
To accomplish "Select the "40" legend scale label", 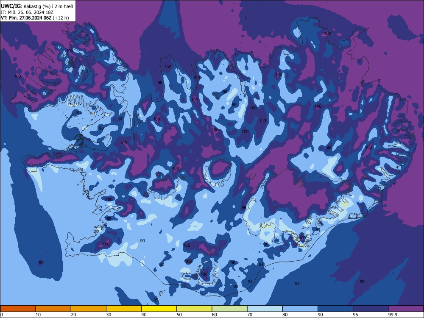I will pyautogui.click(x=144, y=315).
